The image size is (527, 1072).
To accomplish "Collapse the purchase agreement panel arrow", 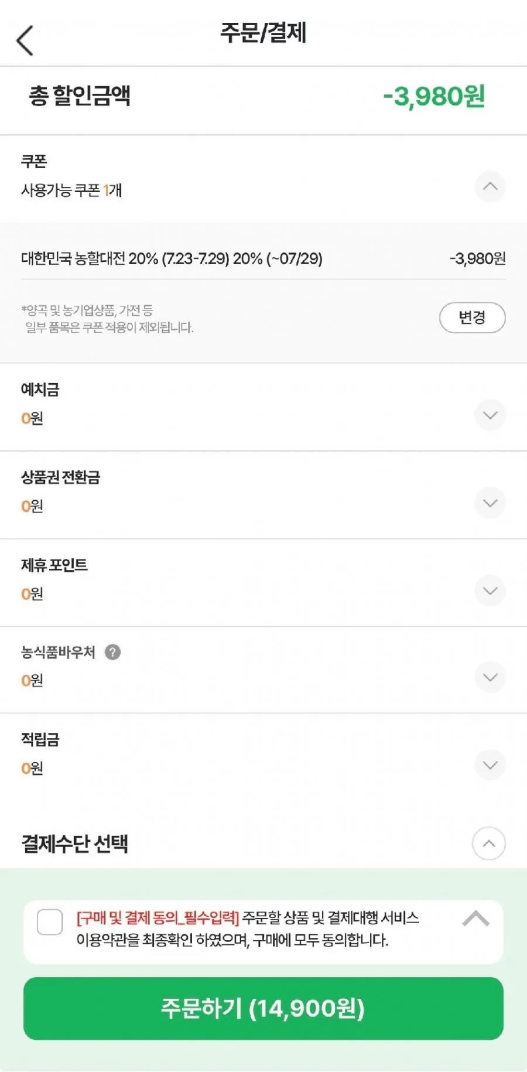I will (x=475, y=919).
